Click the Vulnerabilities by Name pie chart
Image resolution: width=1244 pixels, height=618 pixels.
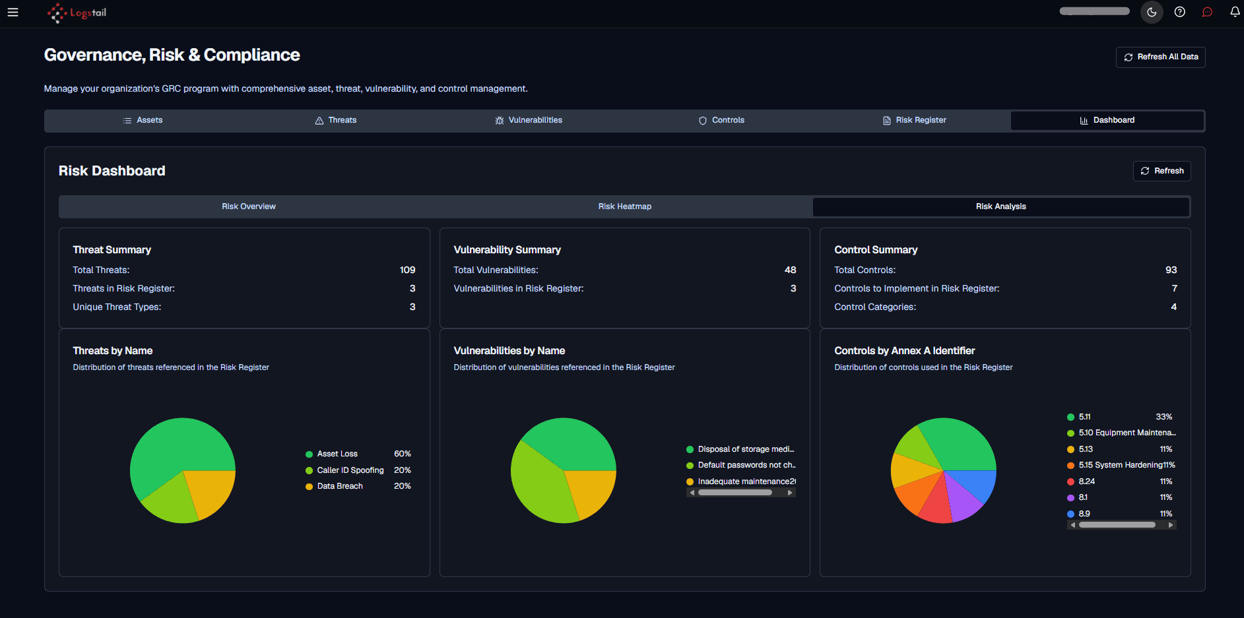[x=564, y=470]
